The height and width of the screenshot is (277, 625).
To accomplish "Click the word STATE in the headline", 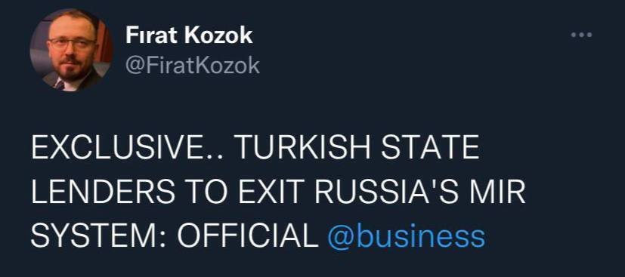I will point(430,149).
